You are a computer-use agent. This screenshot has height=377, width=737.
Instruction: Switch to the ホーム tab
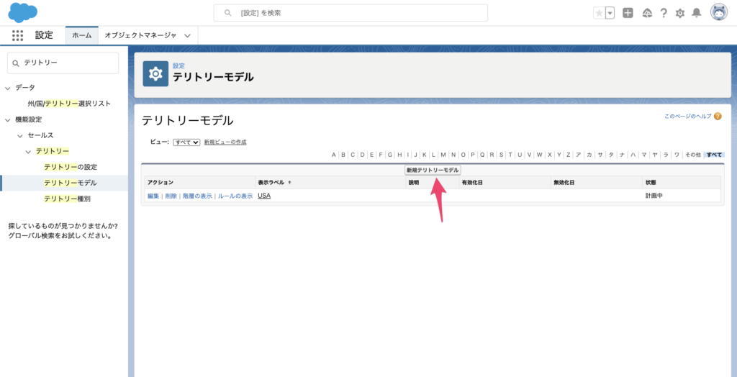(x=82, y=36)
